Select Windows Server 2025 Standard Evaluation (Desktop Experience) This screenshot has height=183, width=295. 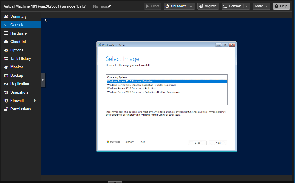(142, 85)
